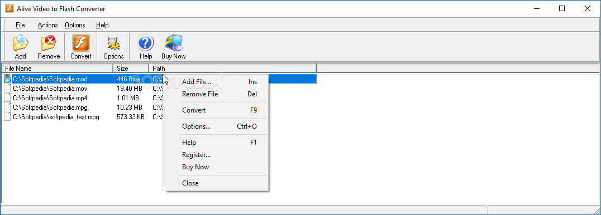
Task: Select Convert in the context menu
Action: pos(216,110)
